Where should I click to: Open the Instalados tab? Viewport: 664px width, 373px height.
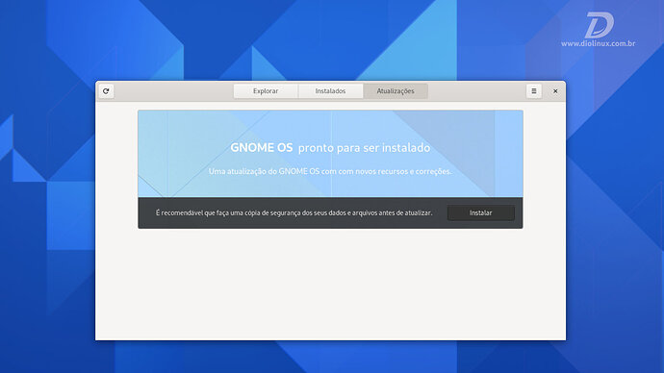tap(330, 91)
